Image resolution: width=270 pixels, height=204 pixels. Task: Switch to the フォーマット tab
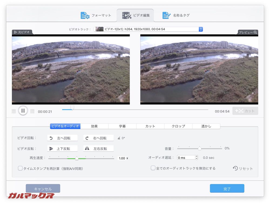coord(96,15)
